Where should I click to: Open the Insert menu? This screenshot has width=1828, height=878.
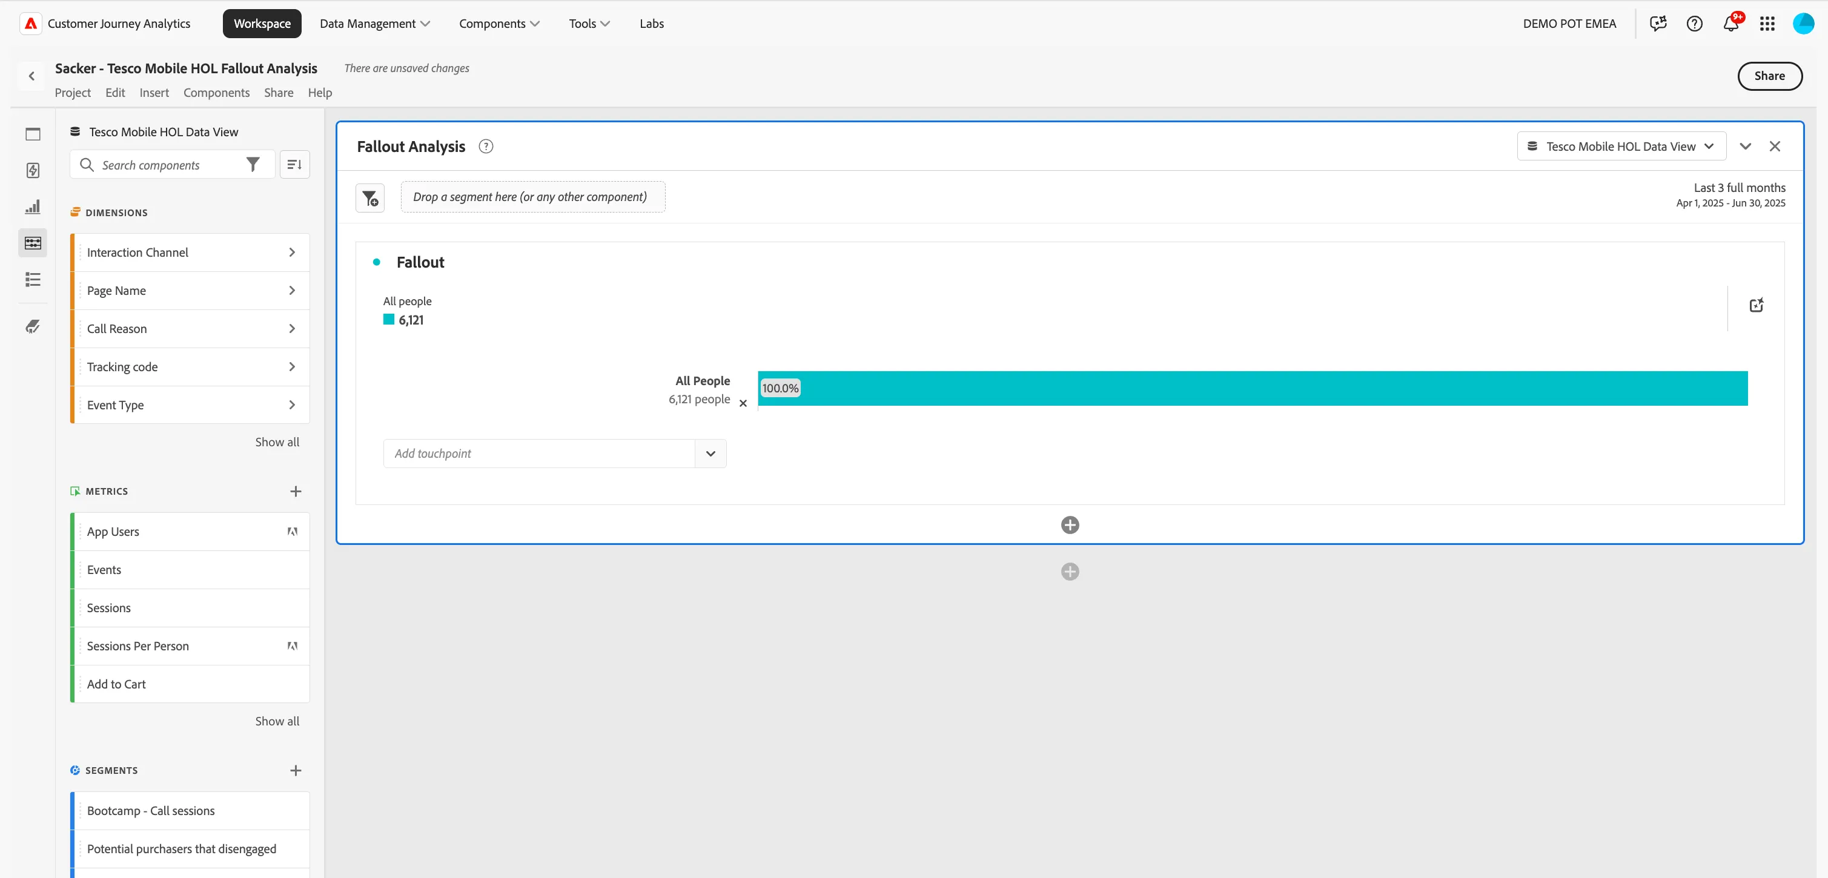click(x=154, y=92)
